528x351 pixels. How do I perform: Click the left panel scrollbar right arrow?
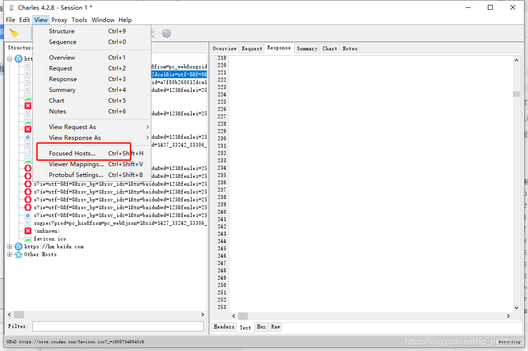202,315
